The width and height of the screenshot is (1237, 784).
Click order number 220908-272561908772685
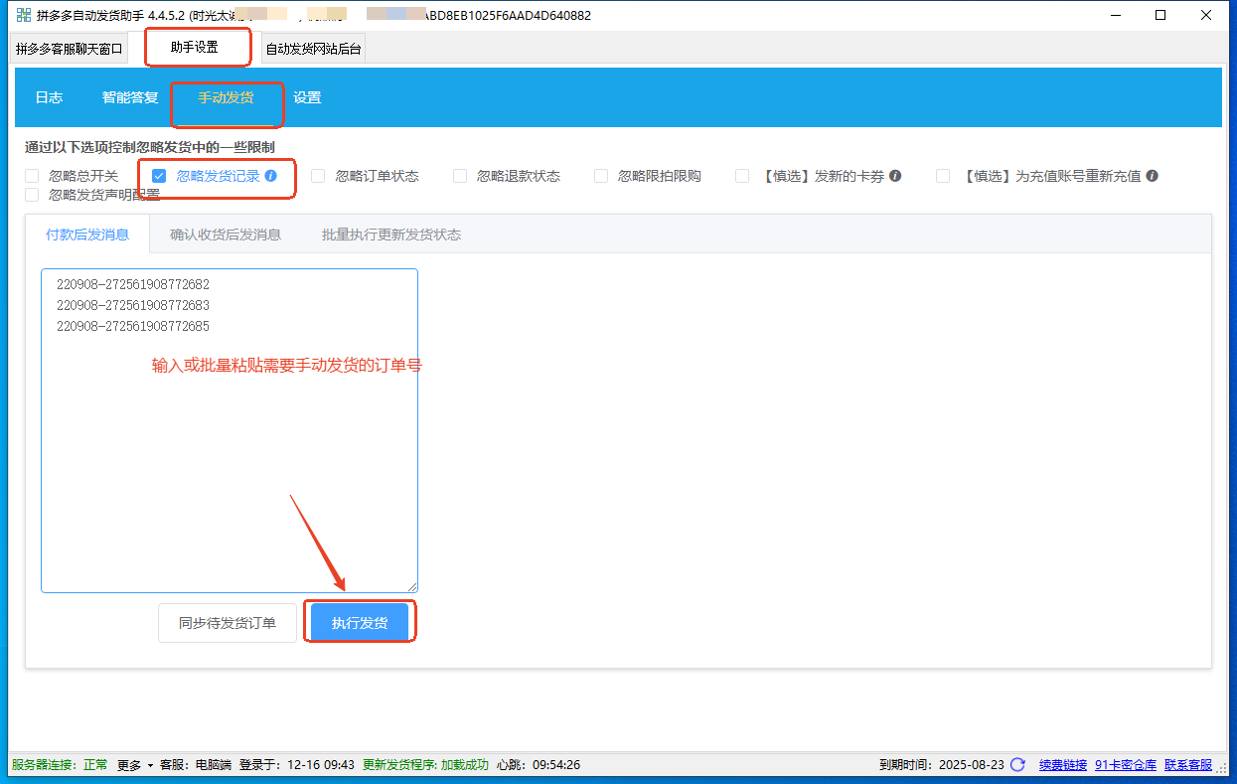pos(133,326)
